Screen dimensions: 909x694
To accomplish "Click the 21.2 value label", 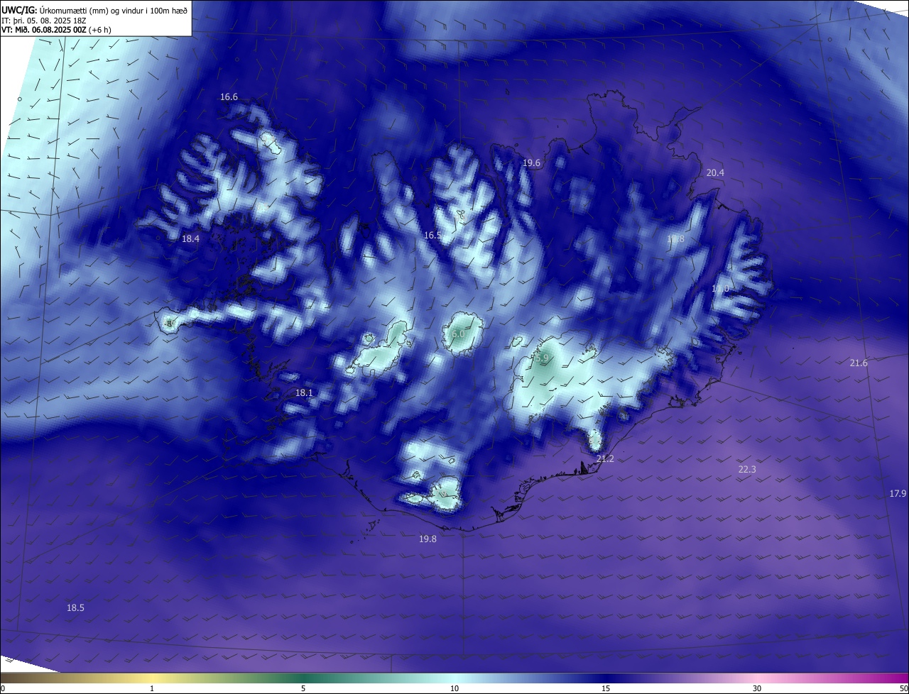I will pyautogui.click(x=605, y=459).
